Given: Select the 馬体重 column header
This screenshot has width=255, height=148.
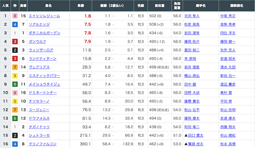Looking at the screenshot, I should pos(159,6).
